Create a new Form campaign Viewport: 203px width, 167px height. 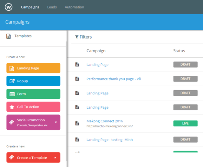pos(33,94)
